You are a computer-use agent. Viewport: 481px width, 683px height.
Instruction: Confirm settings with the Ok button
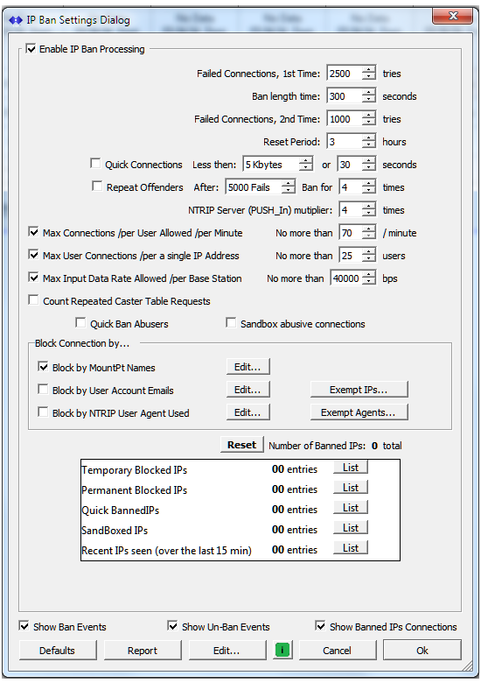click(422, 651)
